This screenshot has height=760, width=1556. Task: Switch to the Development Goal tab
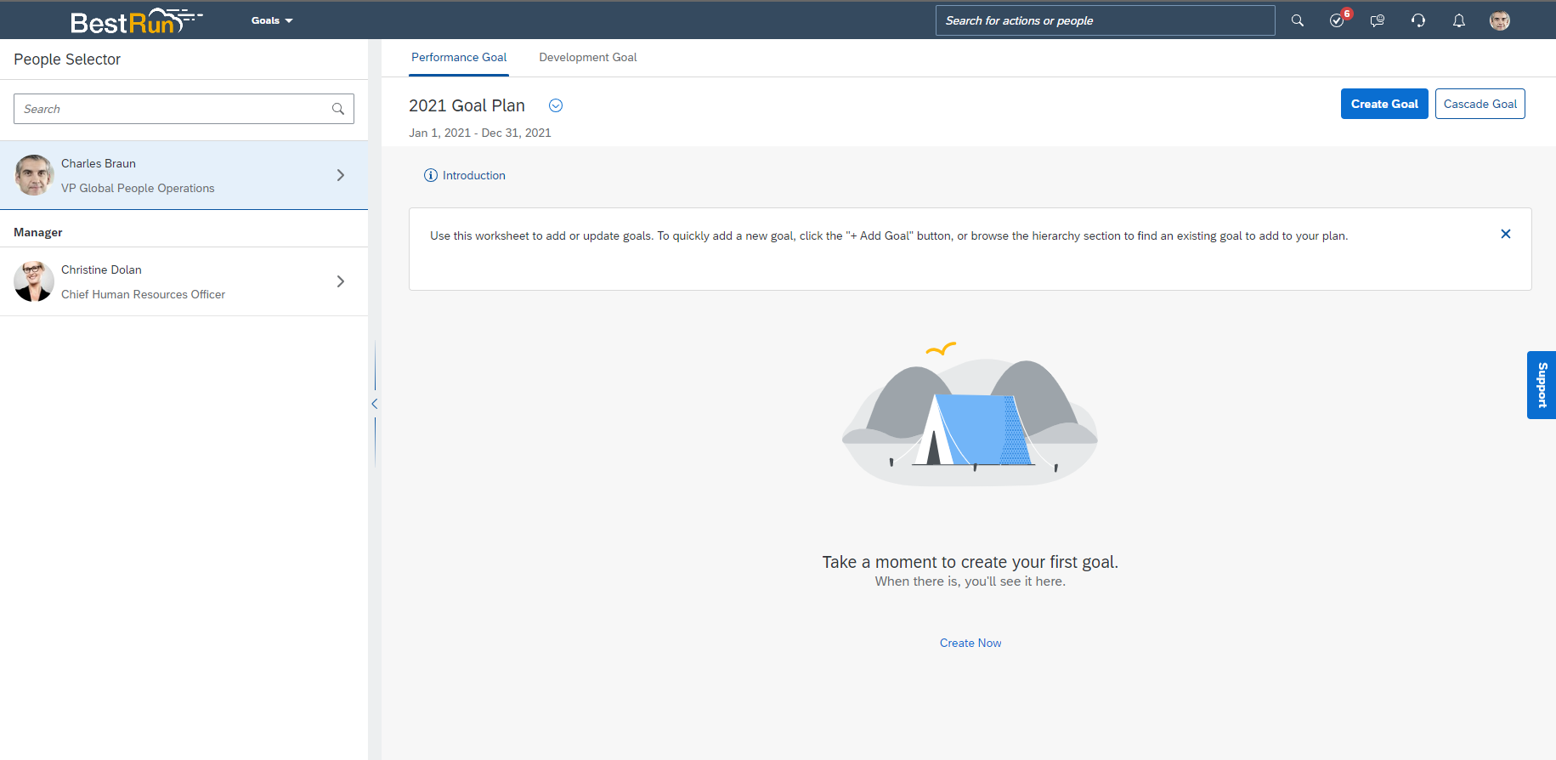click(x=588, y=58)
